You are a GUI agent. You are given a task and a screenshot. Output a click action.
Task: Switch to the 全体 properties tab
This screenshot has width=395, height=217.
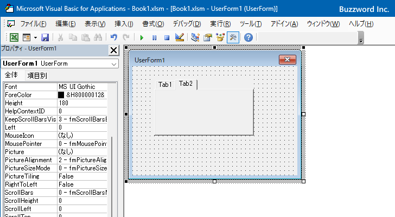pos(11,75)
